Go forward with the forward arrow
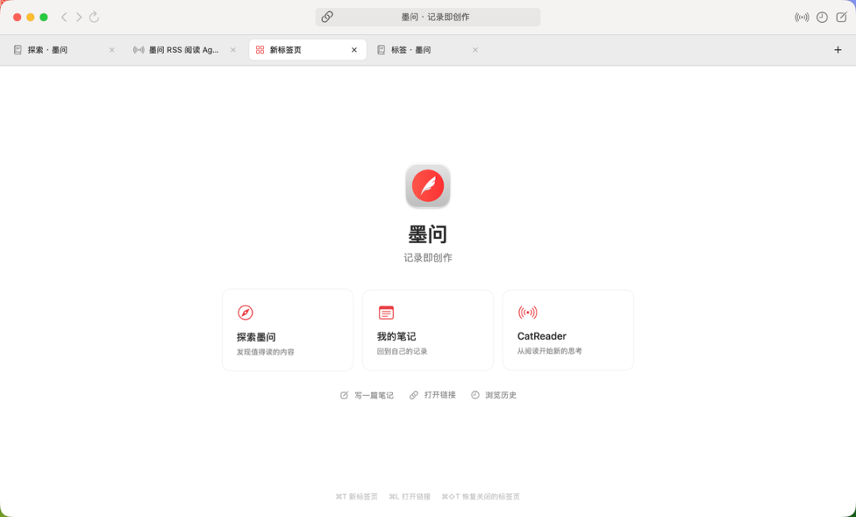The image size is (856, 517). tap(78, 17)
